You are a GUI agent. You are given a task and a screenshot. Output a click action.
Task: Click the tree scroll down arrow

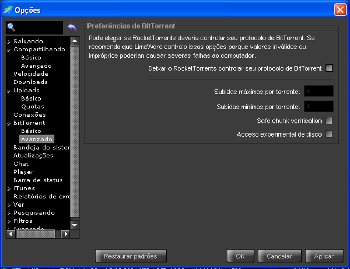point(74,225)
